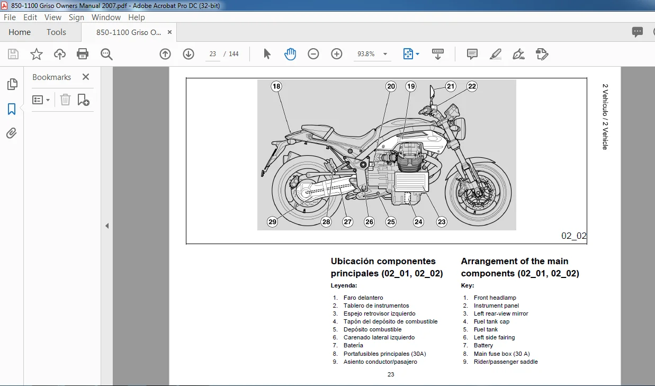655x386 pixels.
Task: Click callout number 18 on diagram
Action: click(x=276, y=86)
